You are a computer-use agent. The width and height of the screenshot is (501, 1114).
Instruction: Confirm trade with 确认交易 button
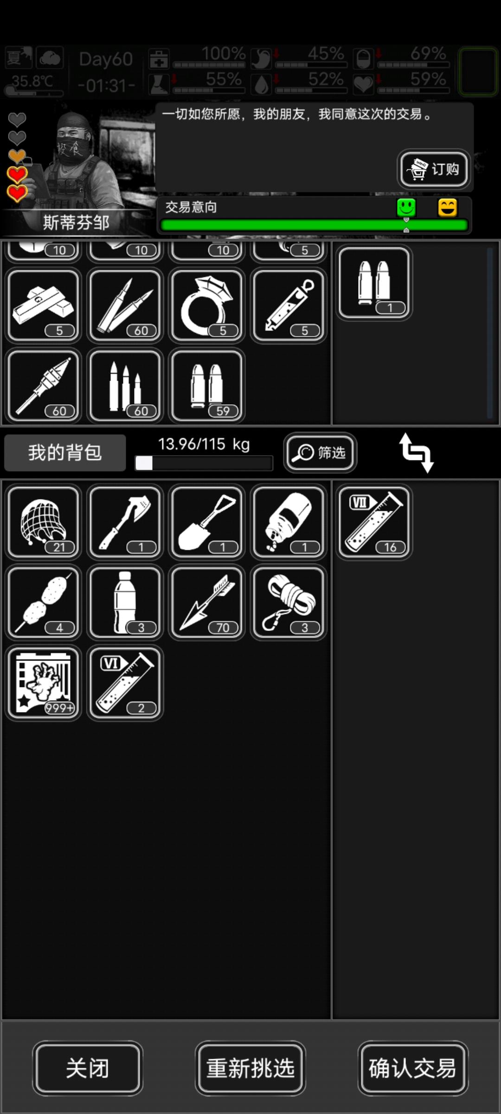pos(413,1068)
